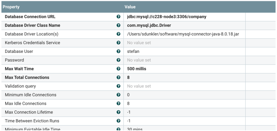The height and width of the screenshot is (131, 277).
Task: Change the 500 millis wait time value
Action: (136, 69)
